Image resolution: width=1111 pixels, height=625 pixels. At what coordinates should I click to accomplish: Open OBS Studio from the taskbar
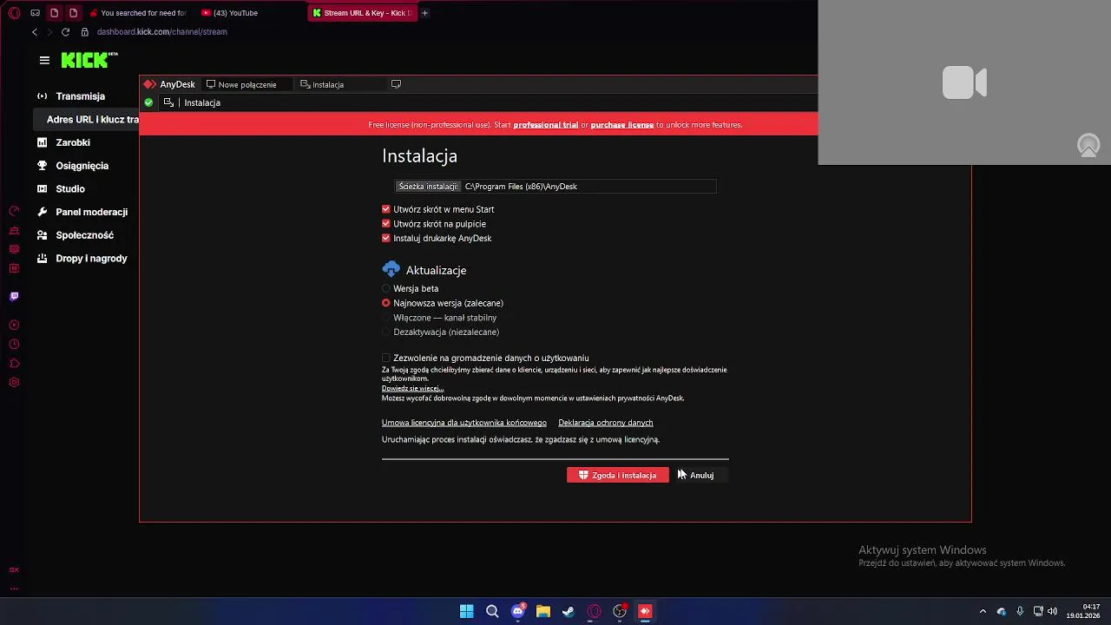(620, 611)
